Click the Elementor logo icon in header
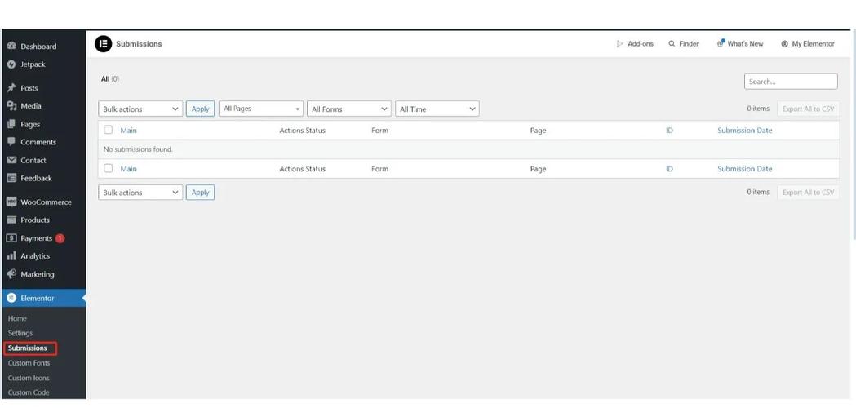The height and width of the screenshot is (408, 856). click(x=103, y=44)
